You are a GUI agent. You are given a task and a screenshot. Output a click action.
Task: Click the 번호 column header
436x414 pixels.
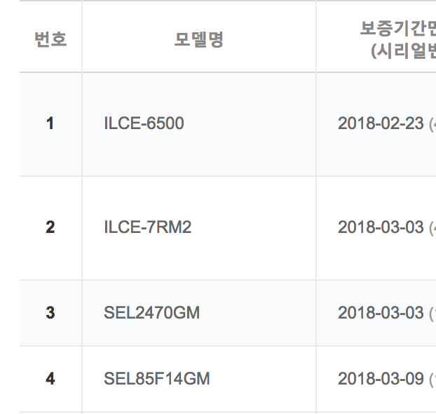[50, 39]
